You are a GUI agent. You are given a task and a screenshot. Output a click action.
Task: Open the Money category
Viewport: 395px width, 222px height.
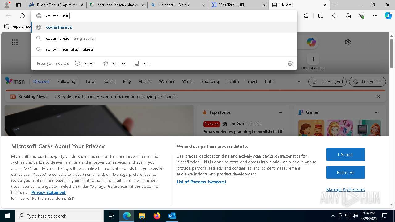coord(145,81)
